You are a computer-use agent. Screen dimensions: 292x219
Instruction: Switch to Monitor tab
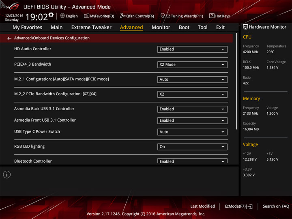point(161,28)
